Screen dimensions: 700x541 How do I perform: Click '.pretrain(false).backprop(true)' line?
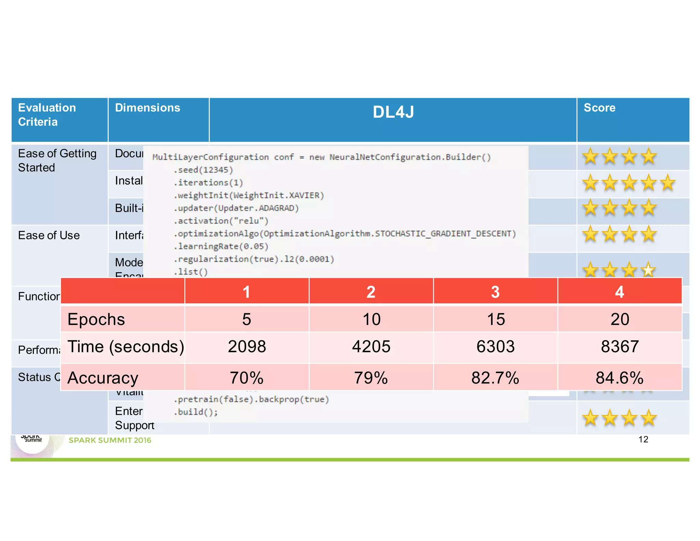[251, 399]
